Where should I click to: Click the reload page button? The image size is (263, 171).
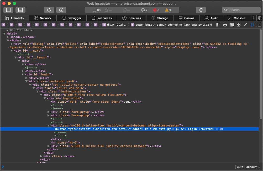point(49,10)
